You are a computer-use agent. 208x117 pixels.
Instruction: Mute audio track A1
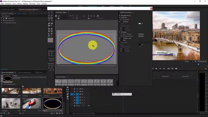(82, 97)
